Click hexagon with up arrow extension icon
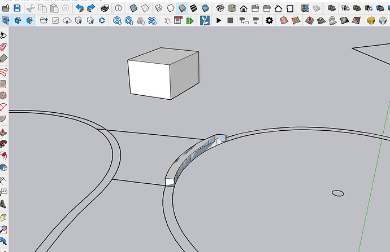Image resolution: width=390 pixels, height=252 pixels. pos(129,20)
